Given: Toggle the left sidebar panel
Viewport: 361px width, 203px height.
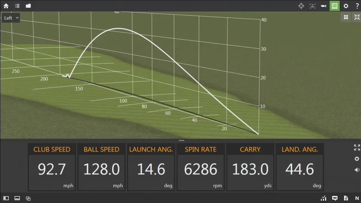Looking at the screenshot, I should (x=6, y=198).
